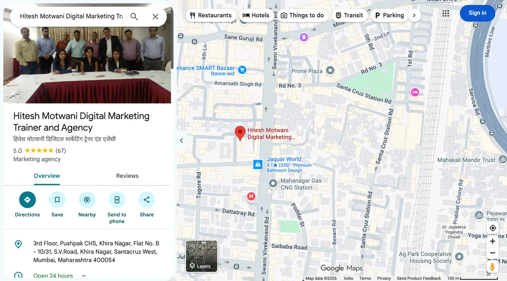Screen dimensions: 507x281
Task: Filter map by Restaurants chip
Action: click(211, 15)
